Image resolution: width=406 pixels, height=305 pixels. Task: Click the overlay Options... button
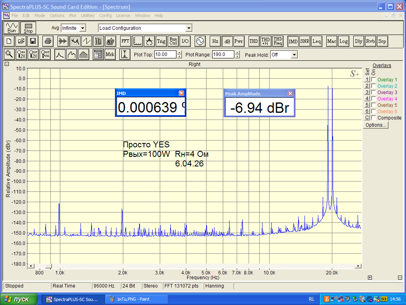pos(375,125)
